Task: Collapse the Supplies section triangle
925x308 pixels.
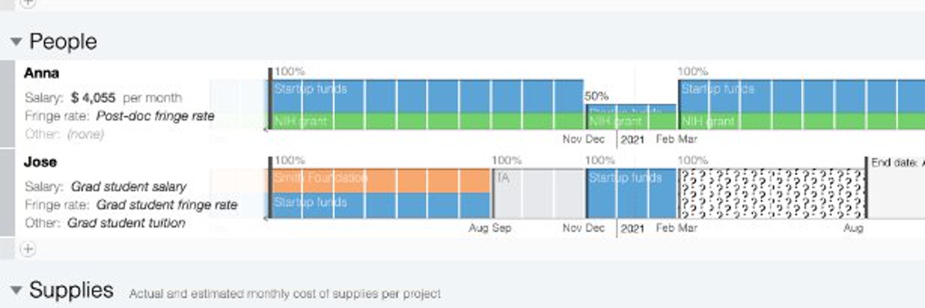Action: click(17, 290)
